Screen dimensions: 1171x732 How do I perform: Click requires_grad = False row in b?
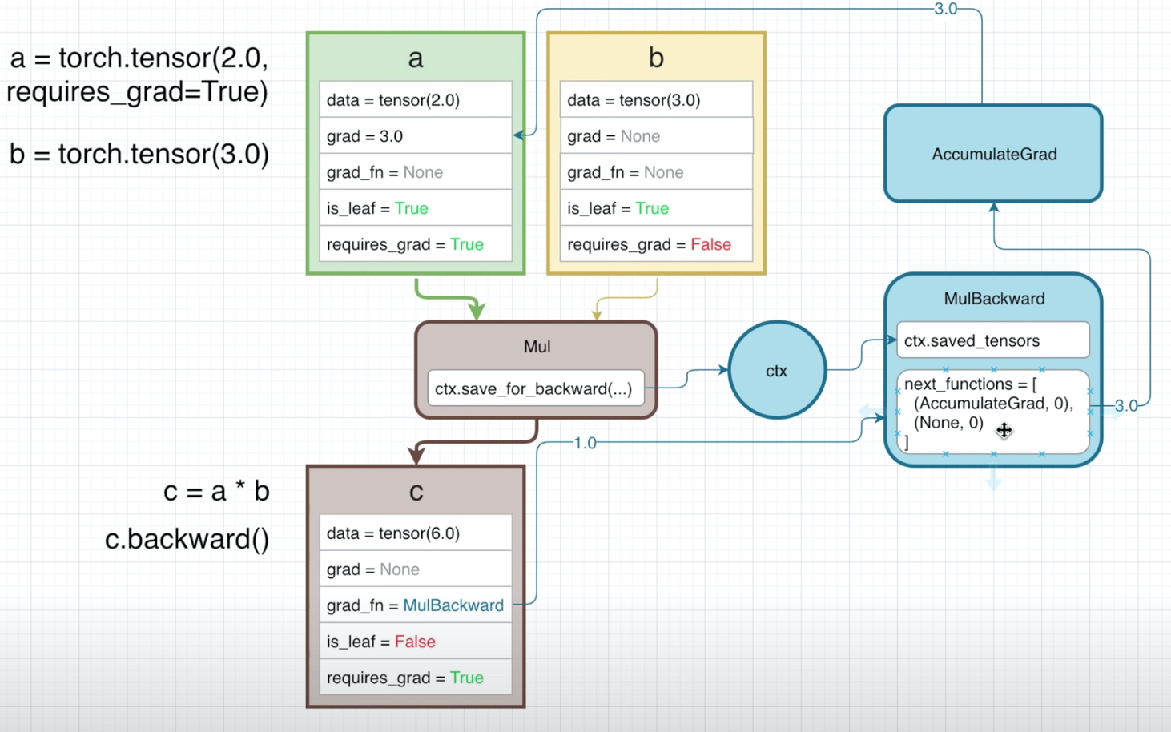coord(656,244)
